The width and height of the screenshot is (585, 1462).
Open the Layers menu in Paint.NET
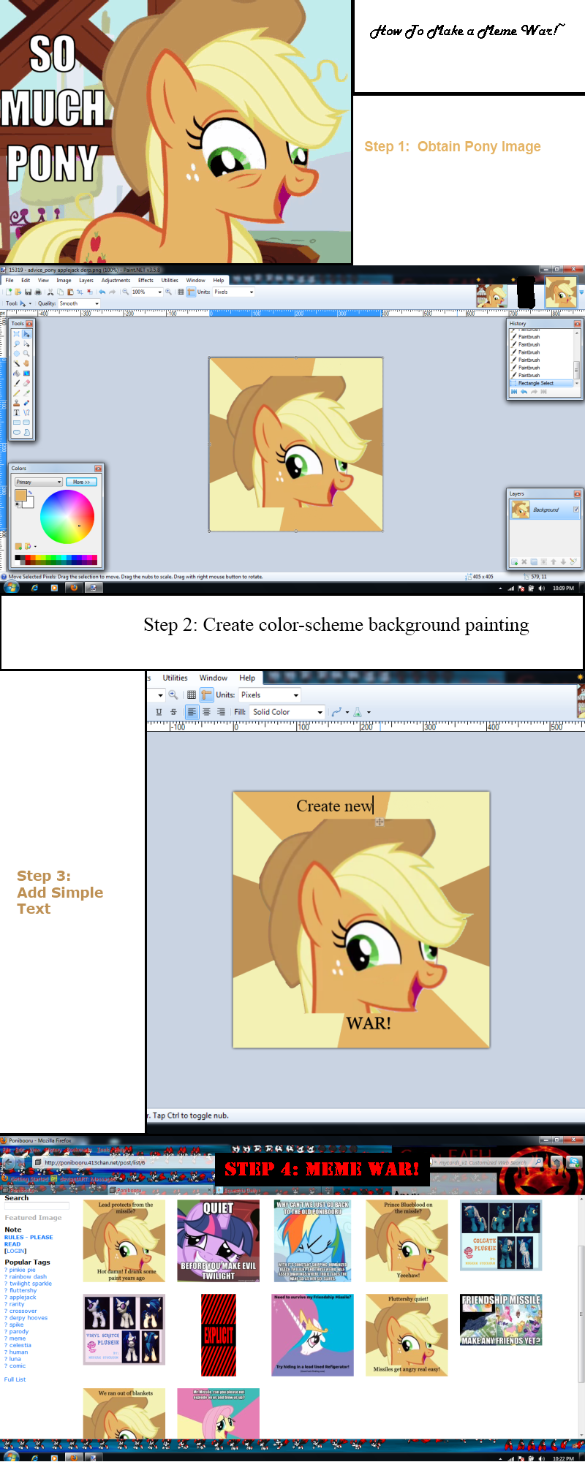click(x=86, y=280)
